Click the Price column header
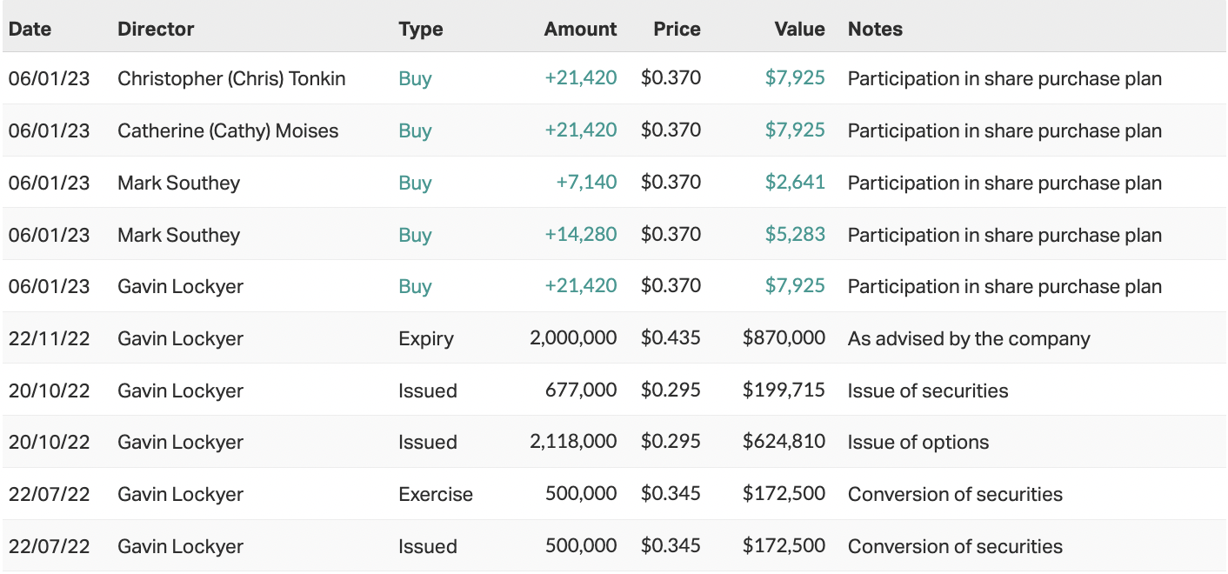This screenshot has width=1228, height=574. click(677, 29)
